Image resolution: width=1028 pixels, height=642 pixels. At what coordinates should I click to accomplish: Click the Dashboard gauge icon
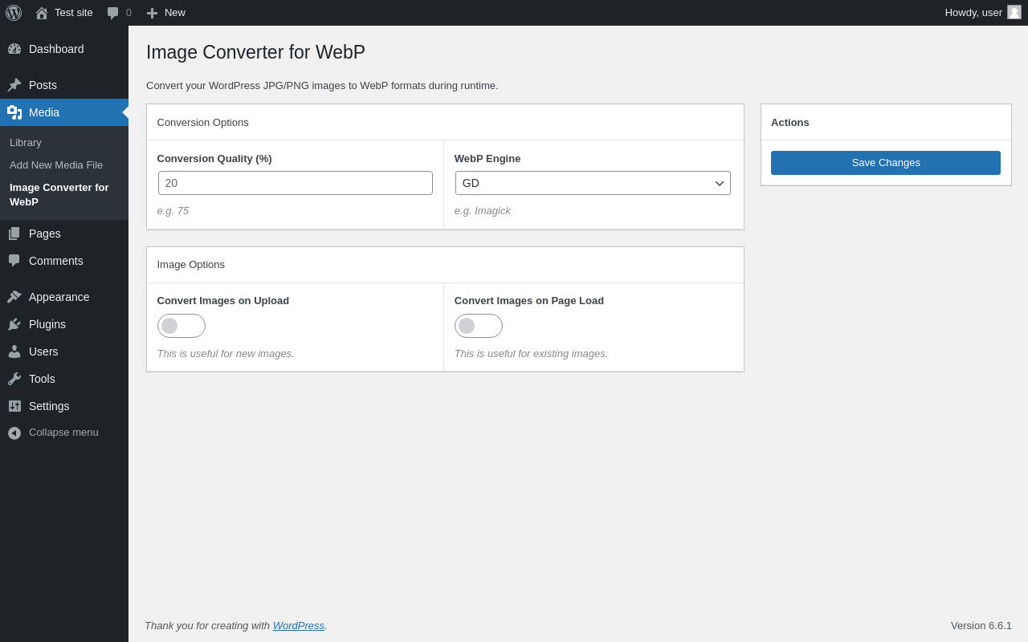(x=14, y=49)
